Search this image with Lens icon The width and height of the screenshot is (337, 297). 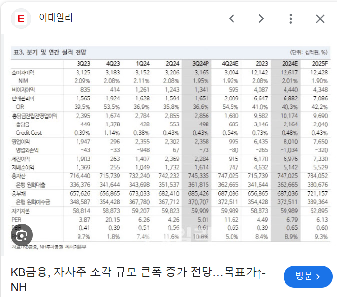click(x=22, y=235)
